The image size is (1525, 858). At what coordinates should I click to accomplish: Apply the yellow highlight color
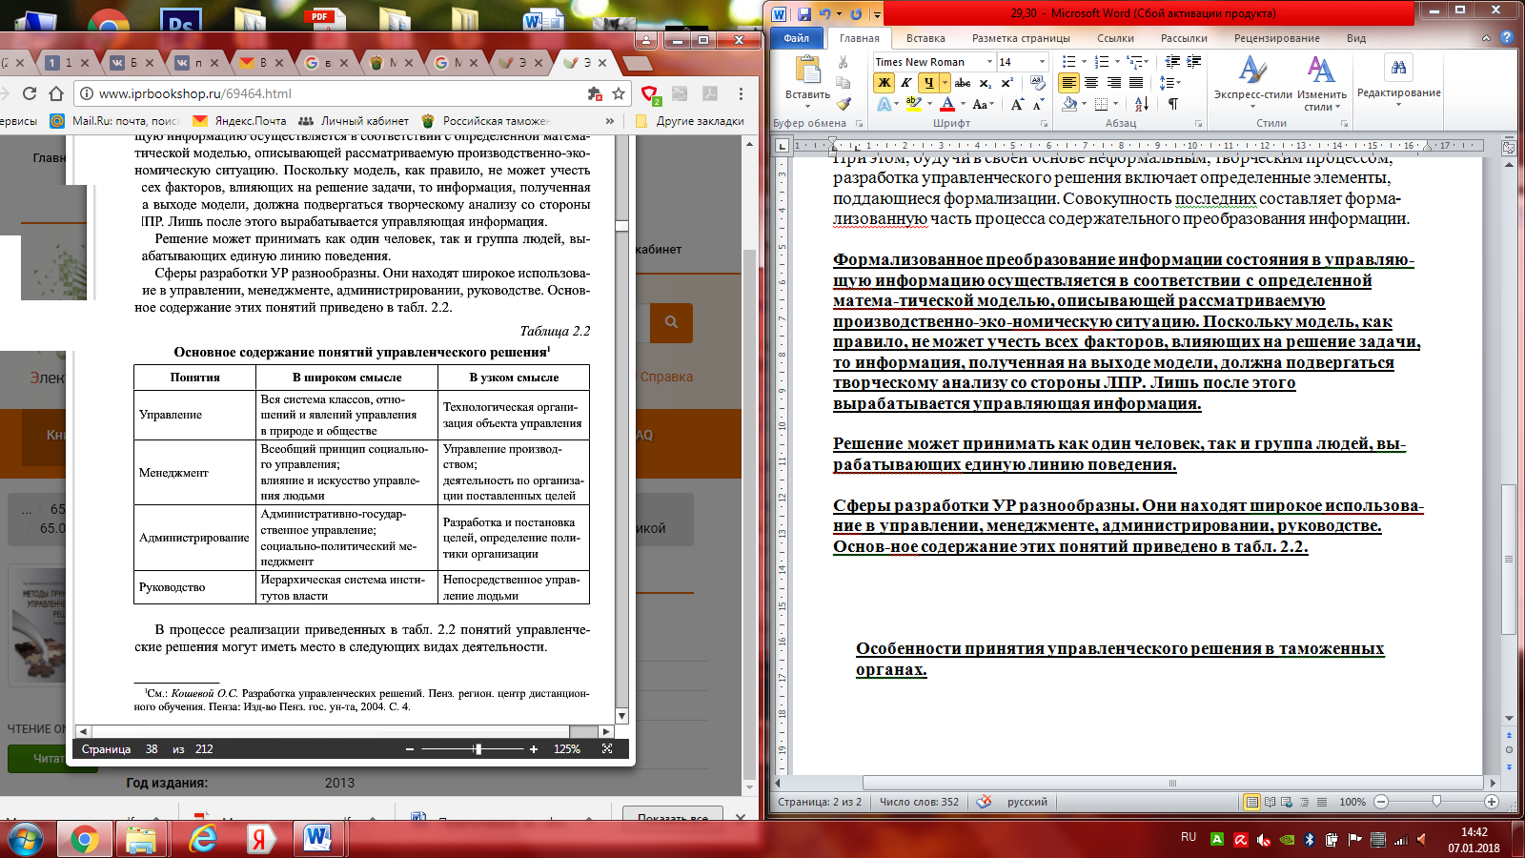[x=913, y=104]
